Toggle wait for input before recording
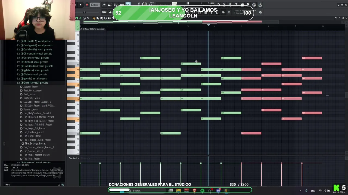348x195 pixels. click(x=110, y=5)
